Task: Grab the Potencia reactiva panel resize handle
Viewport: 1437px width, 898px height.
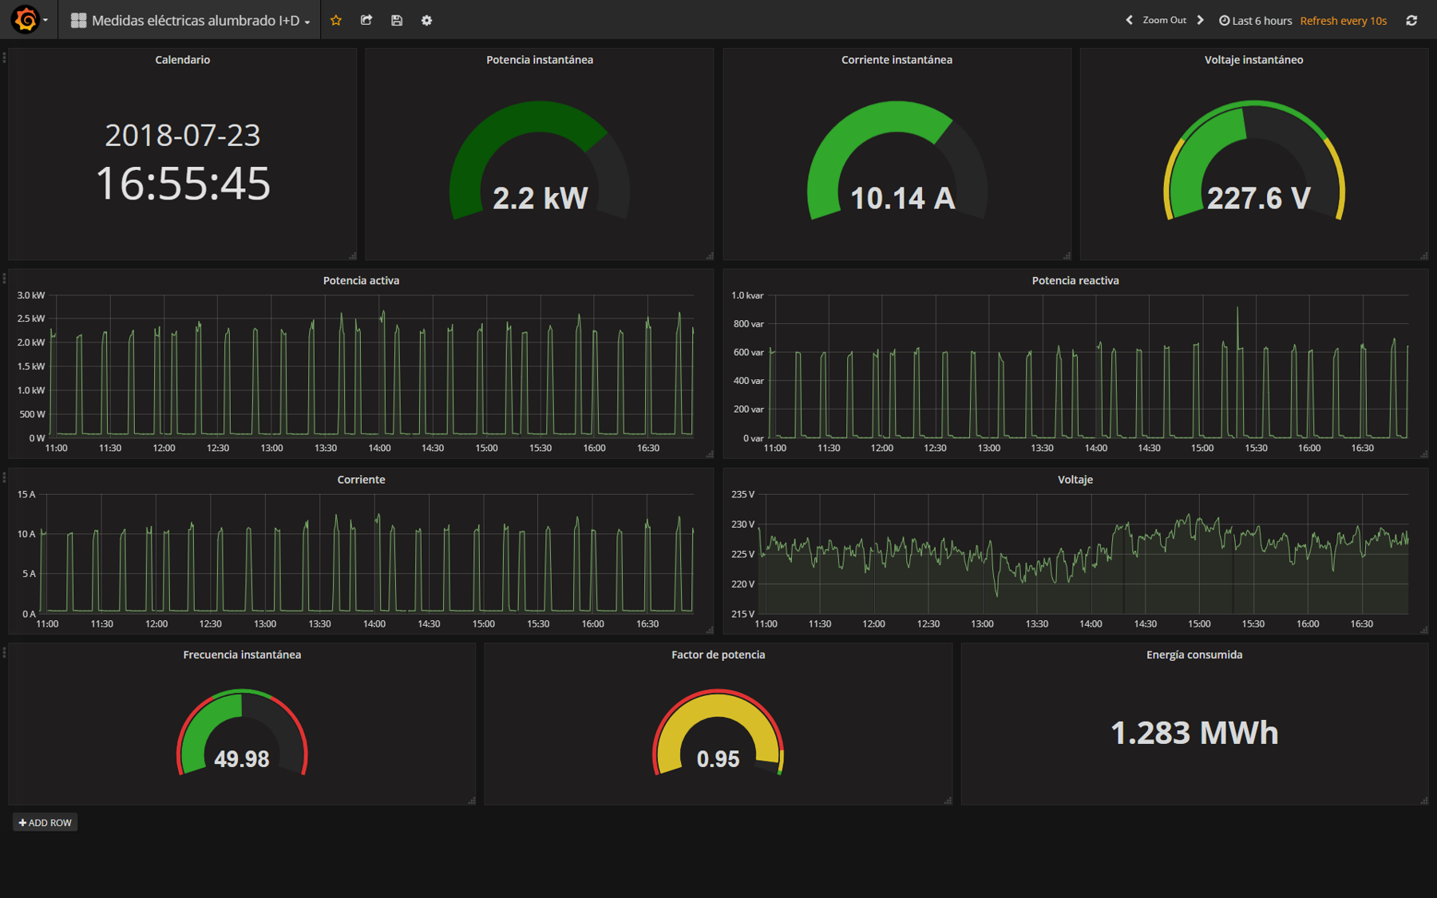Action: pos(1423,454)
